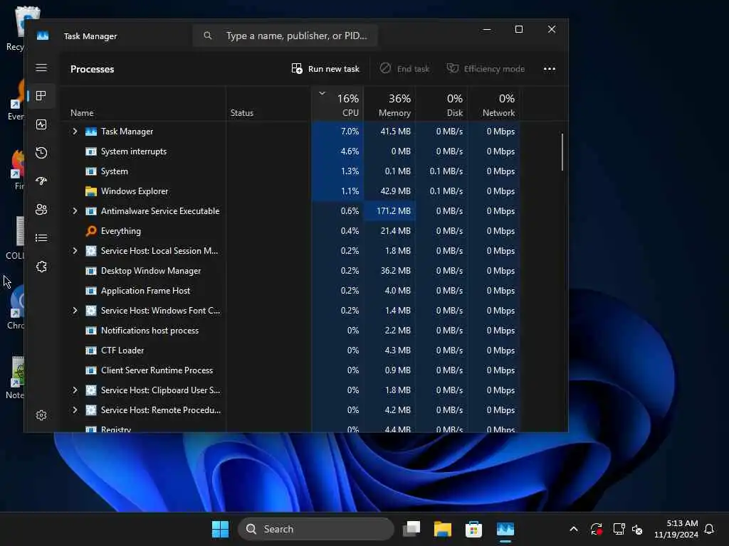Open Microsoft Store from the taskbar
The width and height of the screenshot is (729, 546).
pyautogui.click(x=473, y=529)
